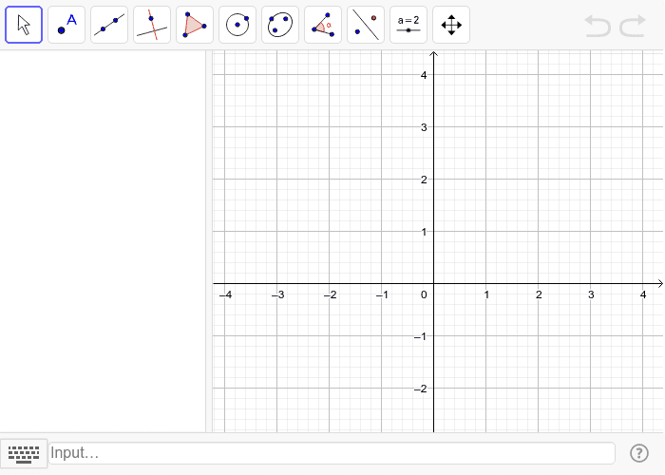Open the input help button
This screenshot has width=665, height=475.
tap(638, 453)
